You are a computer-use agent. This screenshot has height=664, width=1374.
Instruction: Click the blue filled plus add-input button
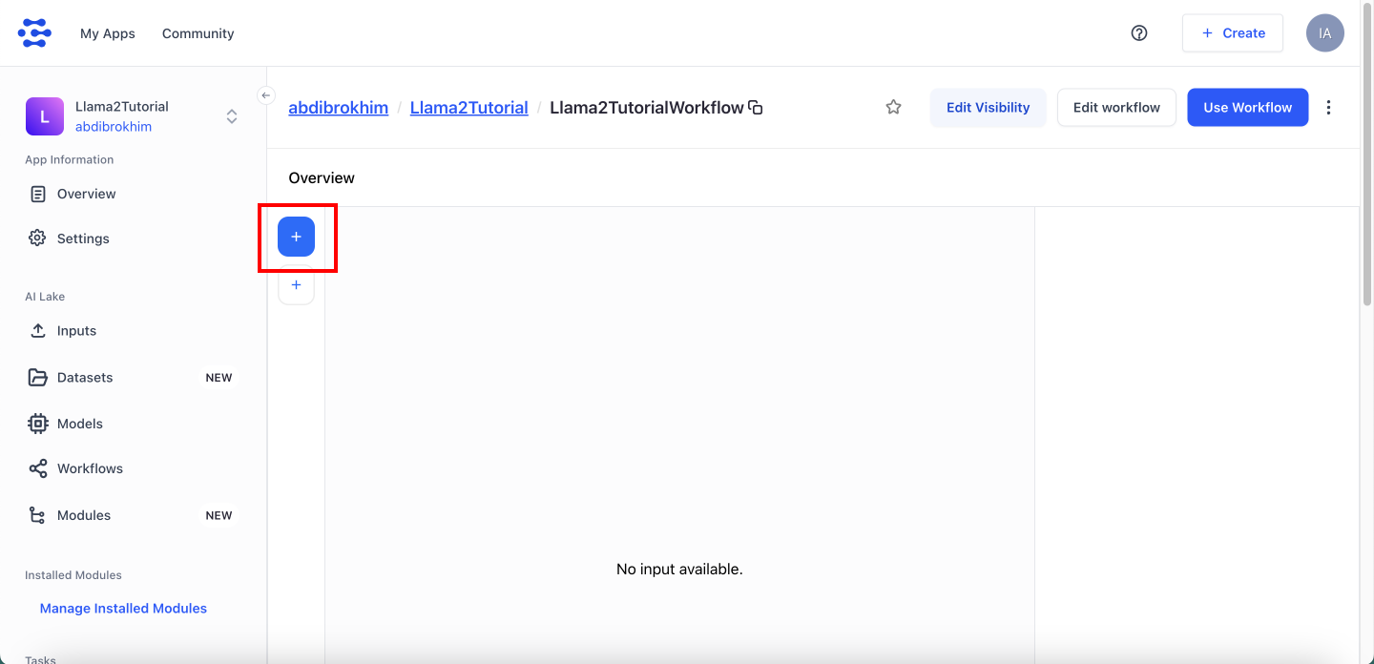(296, 237)
